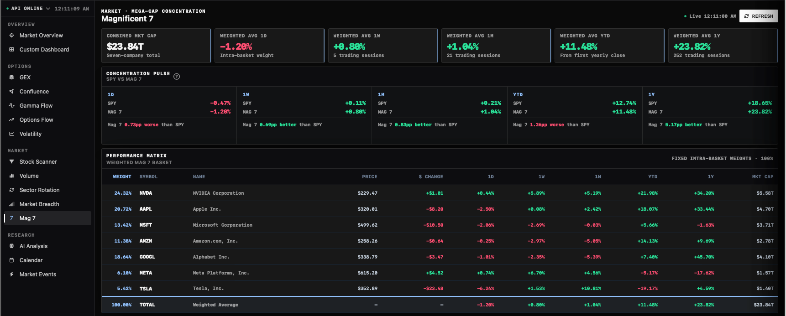Open the API Online status dropdown
The height and width of the screenshot is (316, 786).
28,9
